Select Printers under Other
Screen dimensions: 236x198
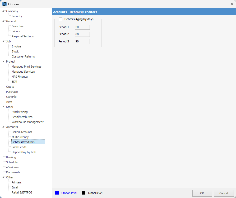tap(17, 182)
